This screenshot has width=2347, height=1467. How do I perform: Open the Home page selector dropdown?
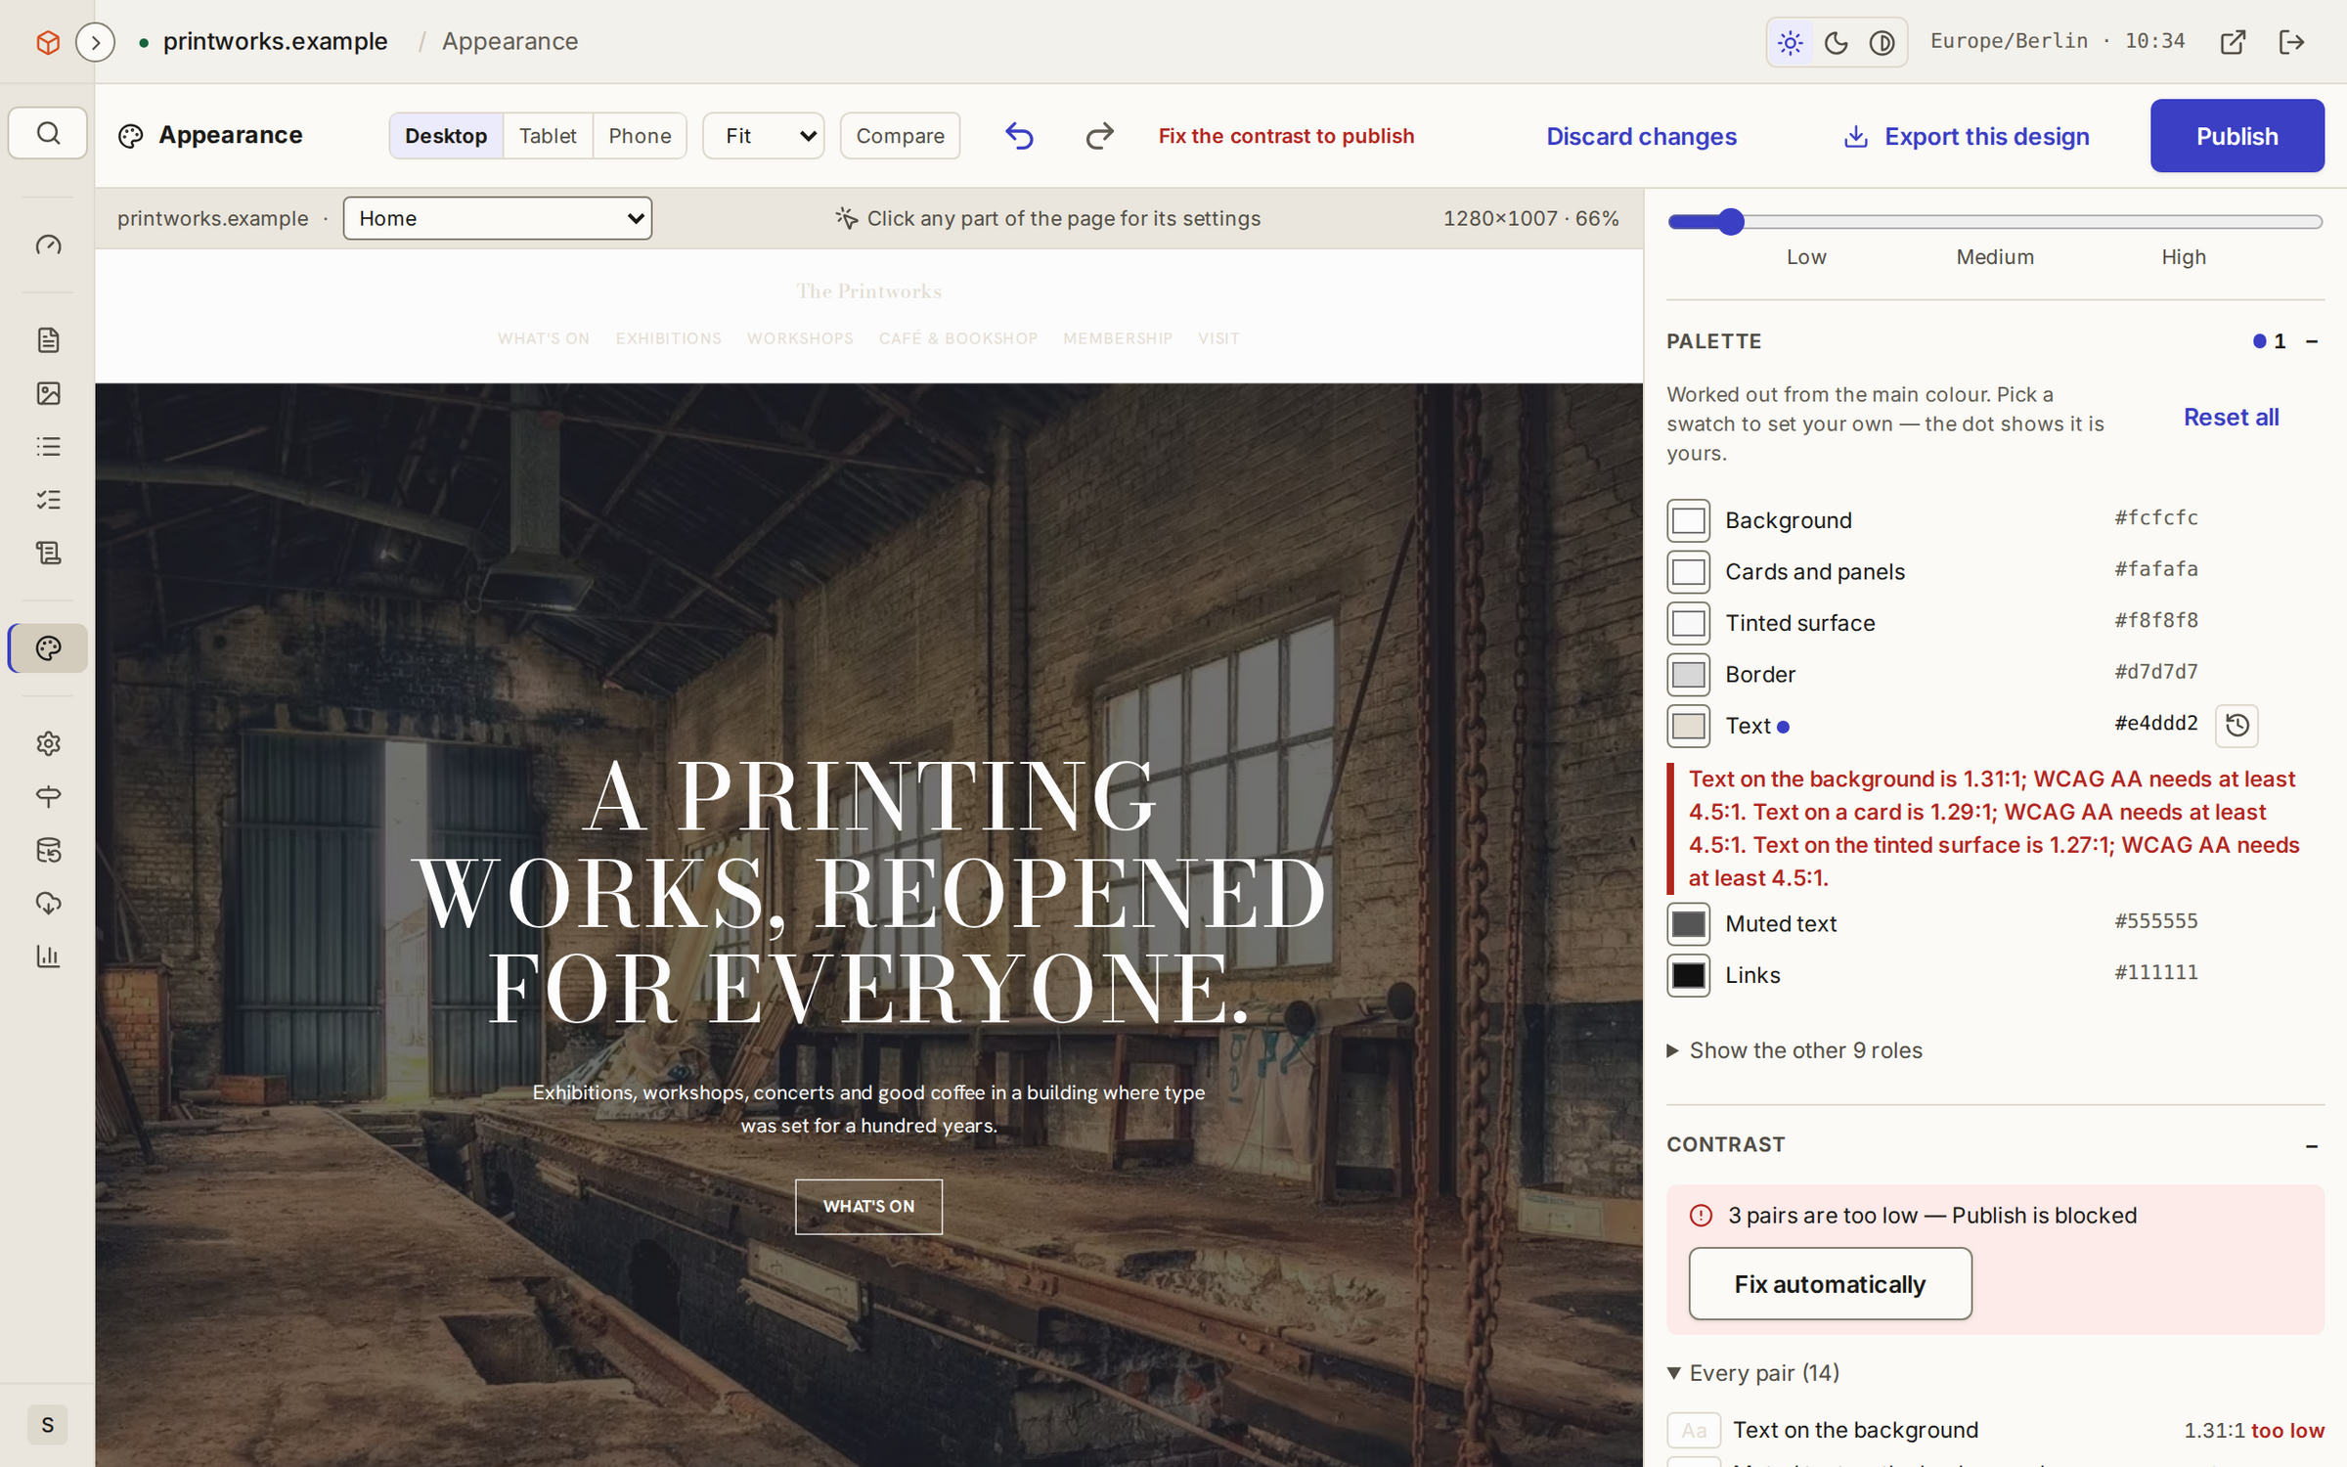(x=498, y=218)
